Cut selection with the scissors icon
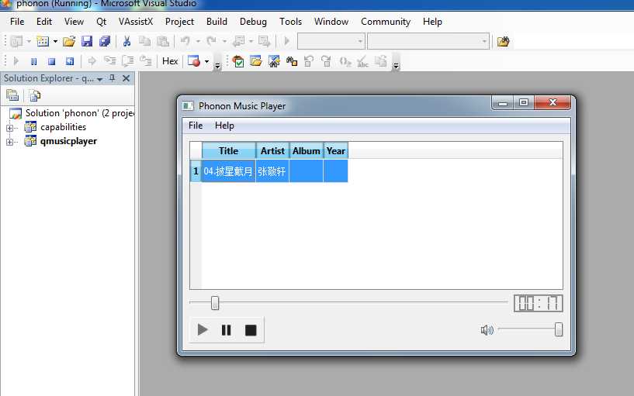634x396 pixels. coord(126,41)
